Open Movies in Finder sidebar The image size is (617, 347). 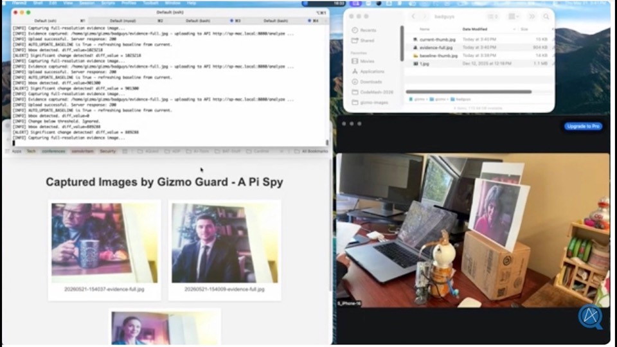pyautogui.click(x=363, y=62)
